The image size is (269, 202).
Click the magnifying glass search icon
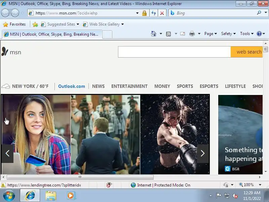coord(259,13)
